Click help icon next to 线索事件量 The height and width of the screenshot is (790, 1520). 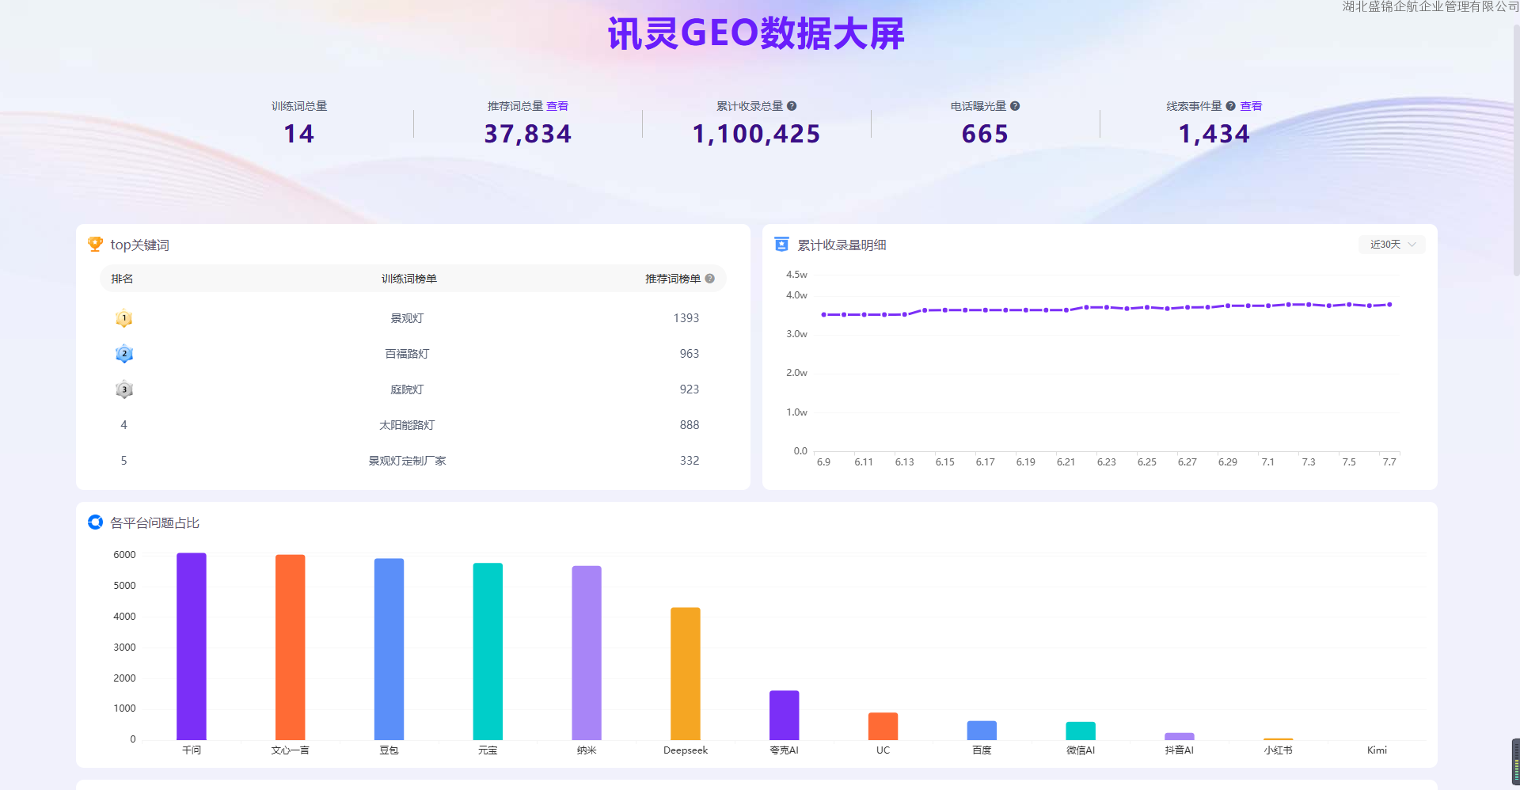[1230, 106]
